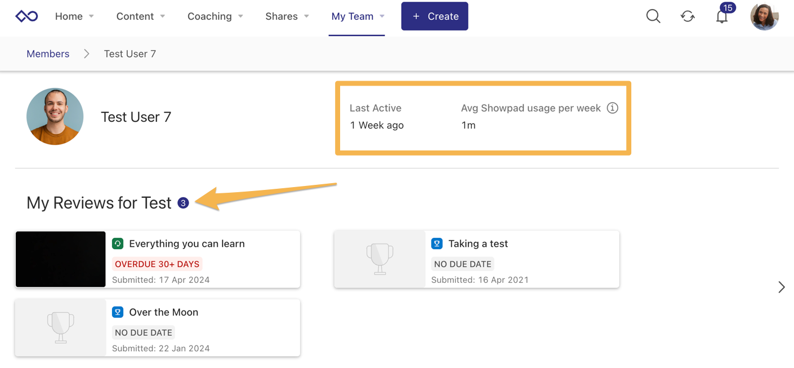The width and height of the screenshot is (794, 368).
Task: Click the sync refresh icon
Action: pyautogui.click(x=688, y=16)
